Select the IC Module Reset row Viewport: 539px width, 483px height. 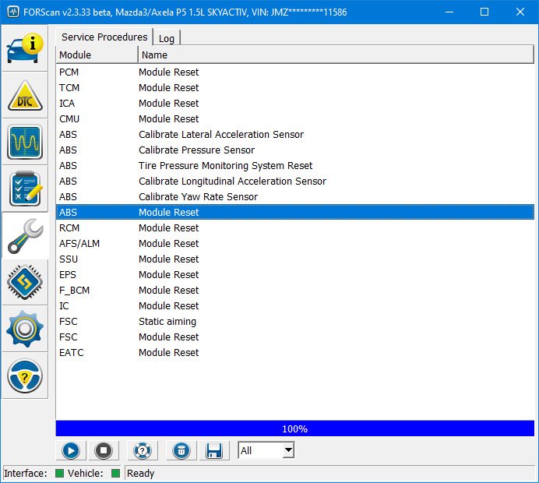coord(295,305)
